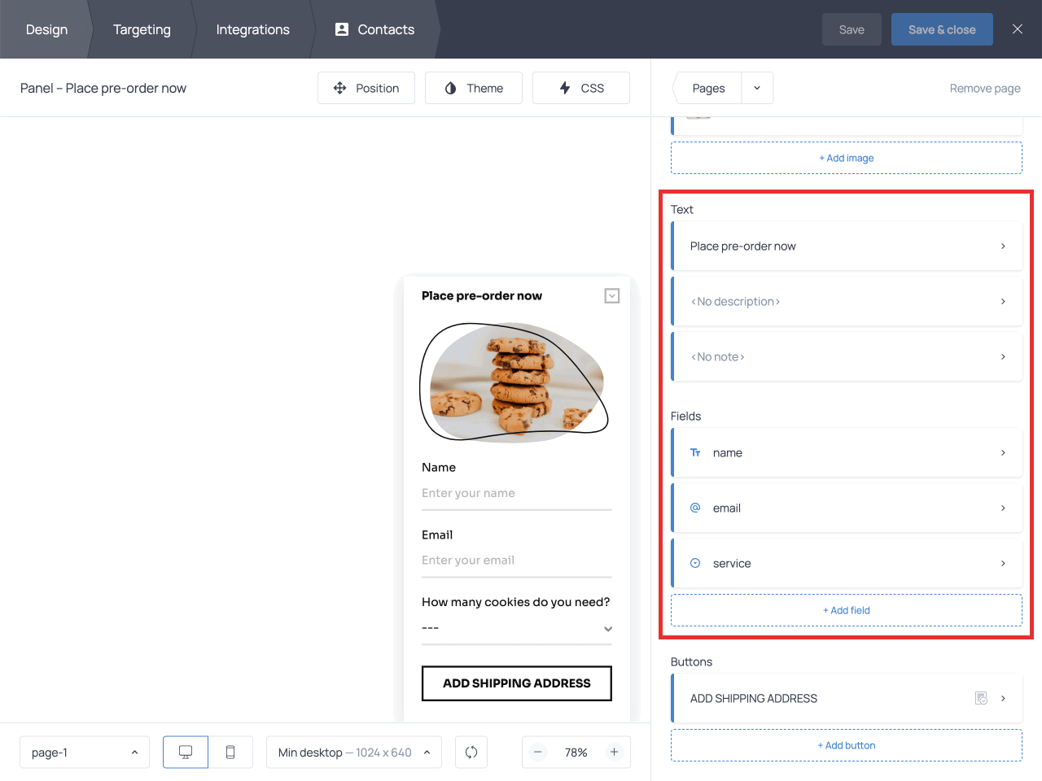Click the Remove page link
The image size is (1042, 781).
point(984,88)
